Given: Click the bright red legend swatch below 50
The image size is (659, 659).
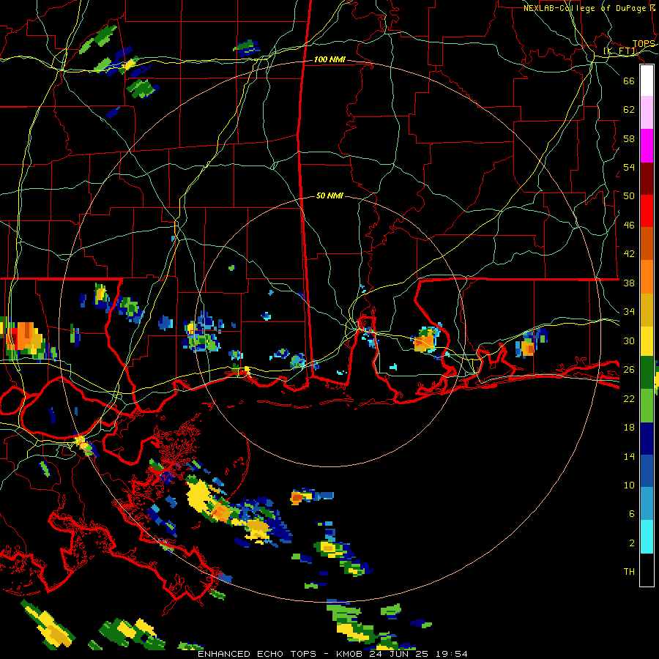Looking at the screenshot, I should coord(647,211).
